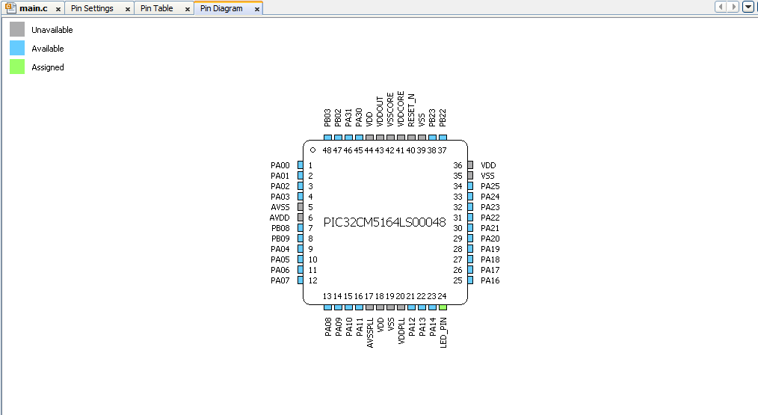Open the Pin Table tab
This screenshot has height=415, width=758.
(156, 8)
